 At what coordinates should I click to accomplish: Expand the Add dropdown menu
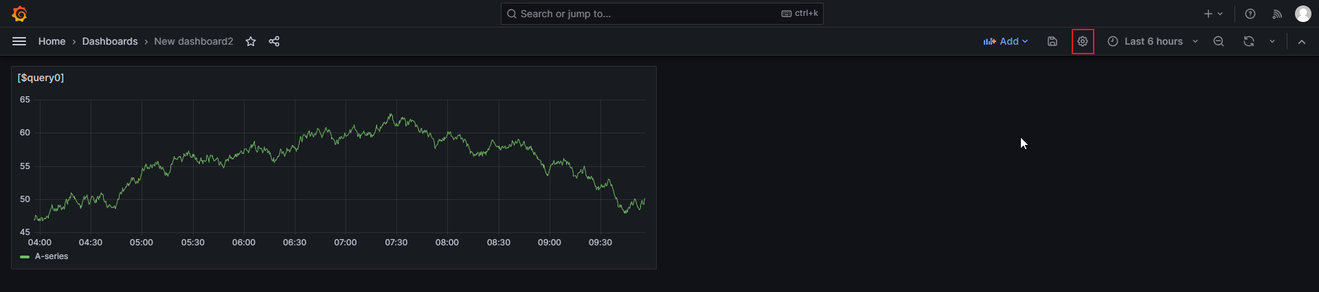(1006, 41)
